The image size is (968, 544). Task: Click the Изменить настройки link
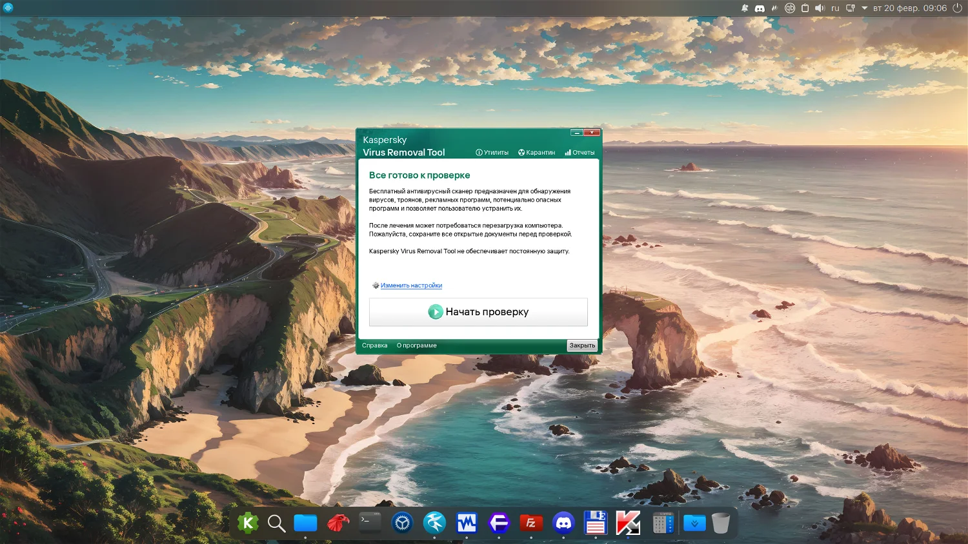click(x=411, y=286)
